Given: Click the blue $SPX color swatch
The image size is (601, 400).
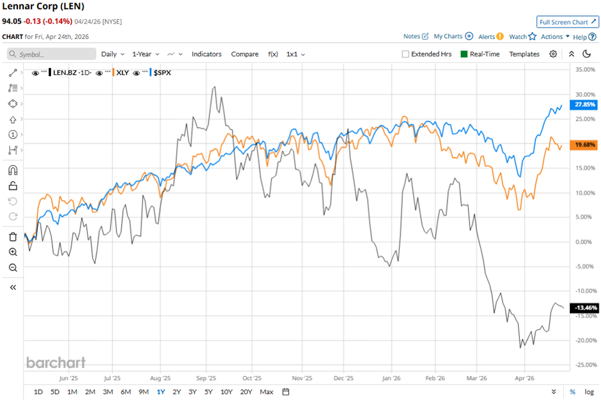Looking at the screenshot, I should point(151,72).
